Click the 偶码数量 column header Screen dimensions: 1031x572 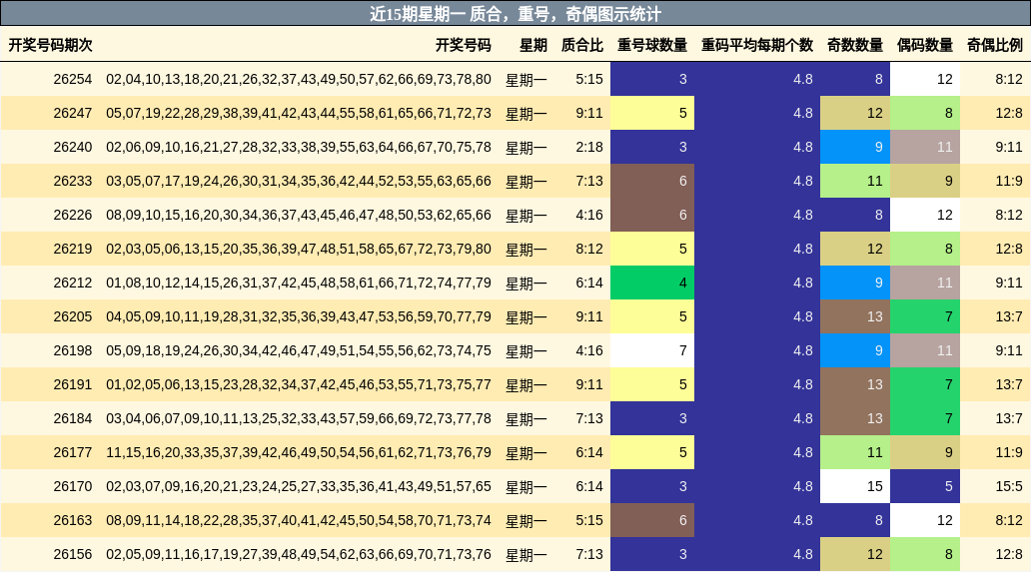tap(925, 45)
